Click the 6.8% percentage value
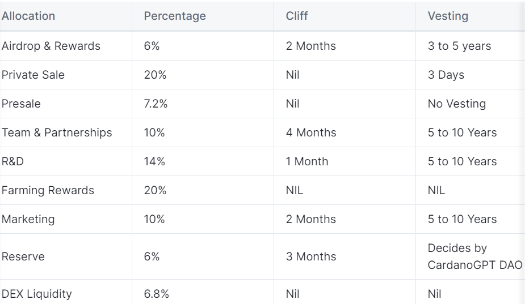The width and height of the screenshot is (525, 304). click(156, 294)
